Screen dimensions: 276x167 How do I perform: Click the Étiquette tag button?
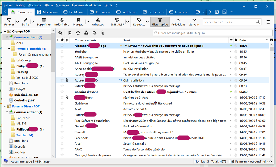click(139, 22)
